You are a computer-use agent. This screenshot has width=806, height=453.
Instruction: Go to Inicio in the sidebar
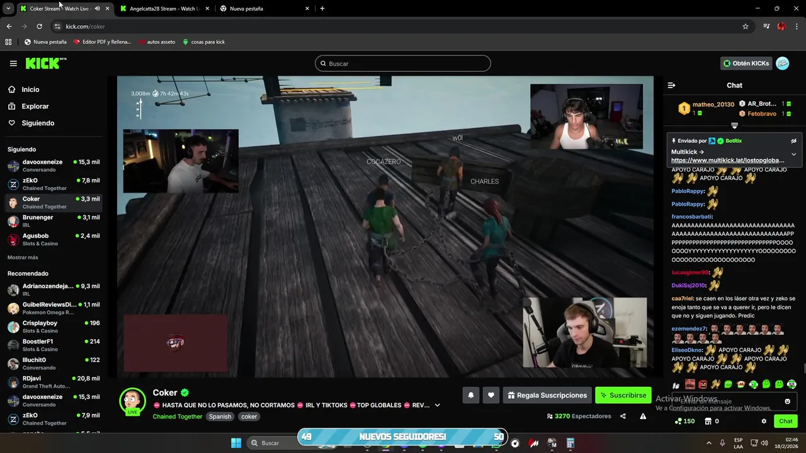pos(30,89)
